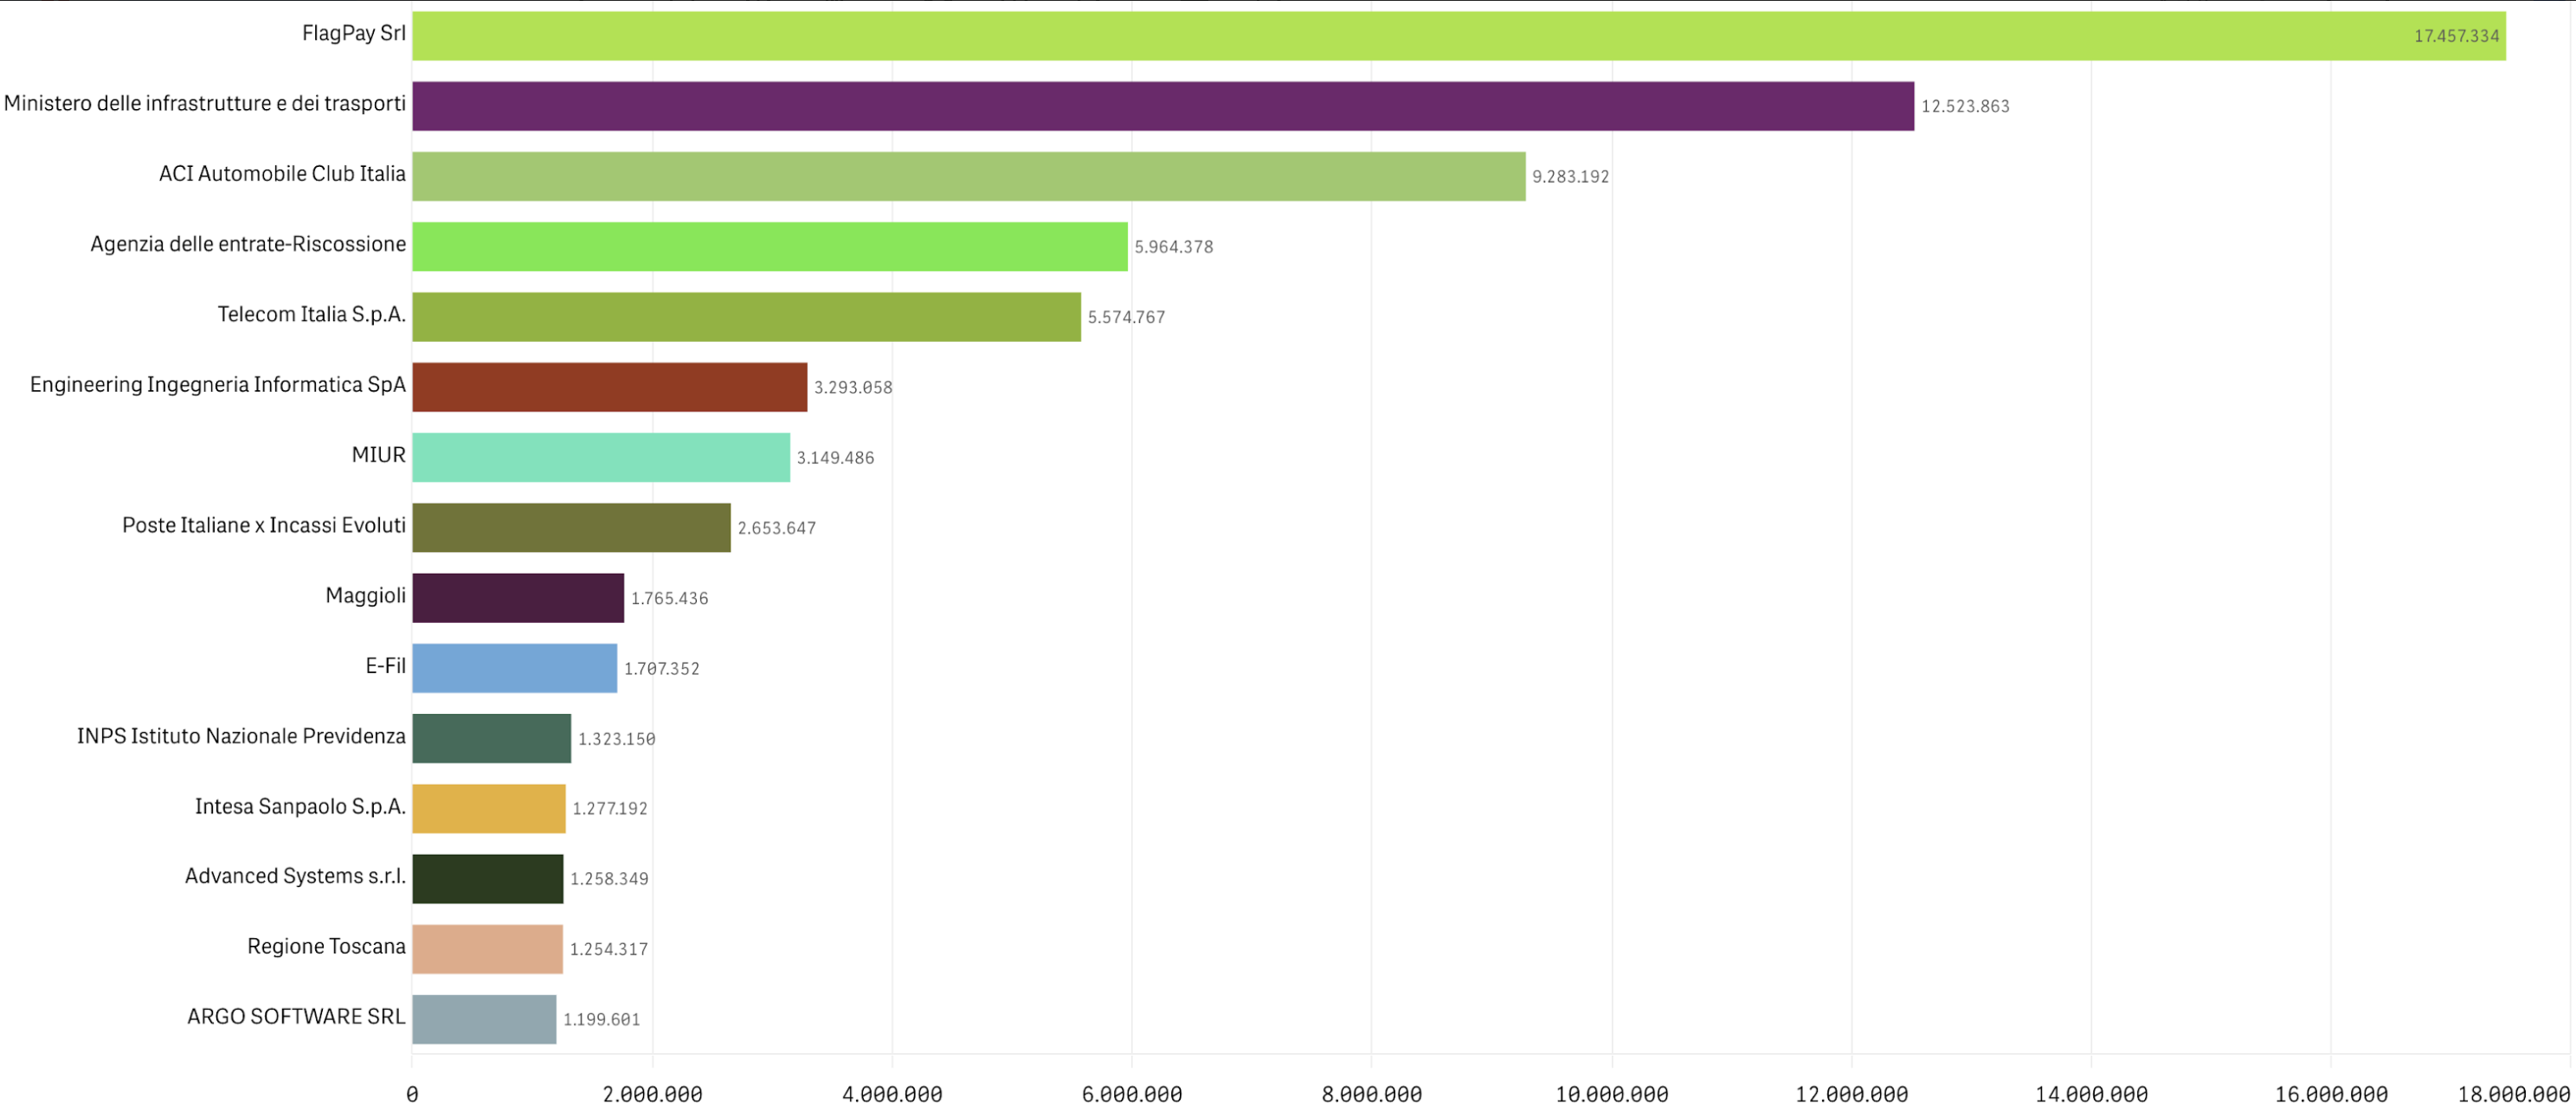2576x1111 pixels.
Task: Click the dark purple Maggioli bar
Action: [517, 598]
